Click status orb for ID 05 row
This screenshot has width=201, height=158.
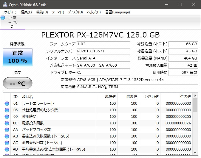[x=7, y=110]
